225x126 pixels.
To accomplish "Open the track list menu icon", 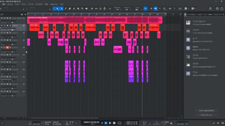I will (x=22, y=14).
